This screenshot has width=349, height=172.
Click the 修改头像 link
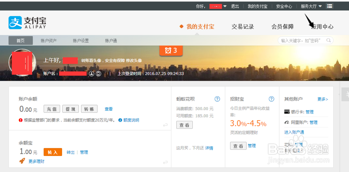[134, 60]
